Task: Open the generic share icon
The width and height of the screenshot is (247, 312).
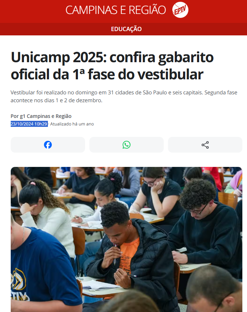Action: (205, 145)
